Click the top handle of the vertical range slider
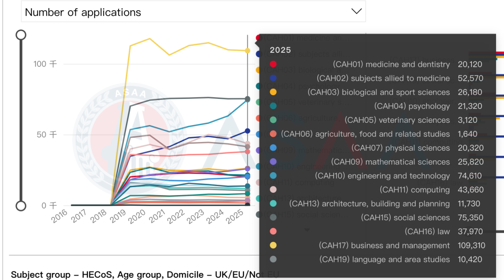Viewport: 504px width, 280px height. point(21,35)
